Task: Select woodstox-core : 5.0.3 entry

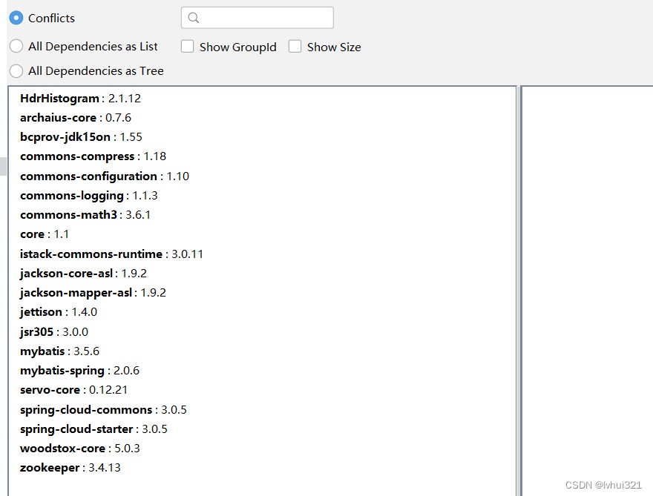Action: [79, 448]
